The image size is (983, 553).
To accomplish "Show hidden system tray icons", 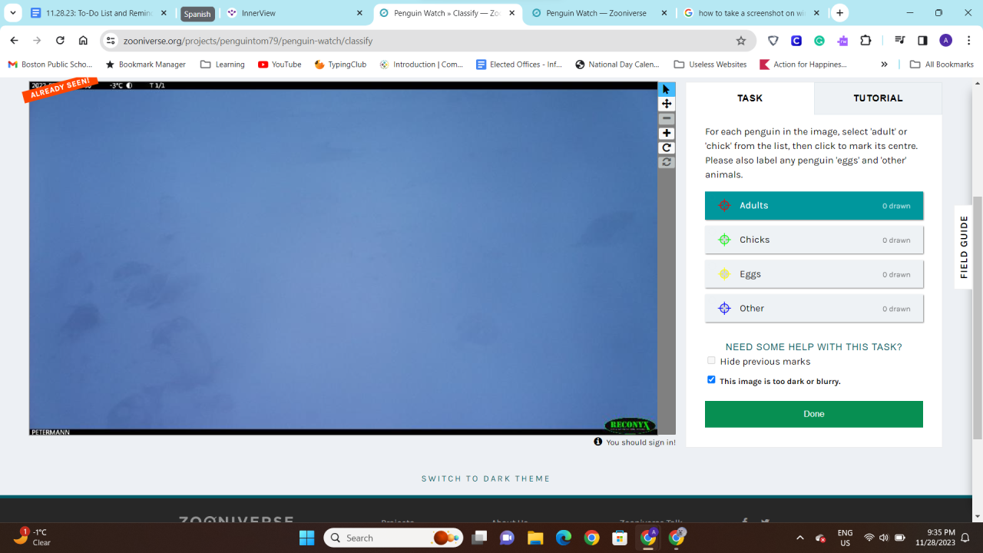I will (799, 538).
